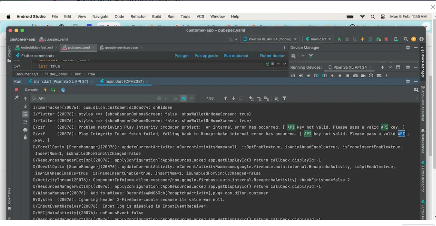Click the emulator Back triangle button

332,75
